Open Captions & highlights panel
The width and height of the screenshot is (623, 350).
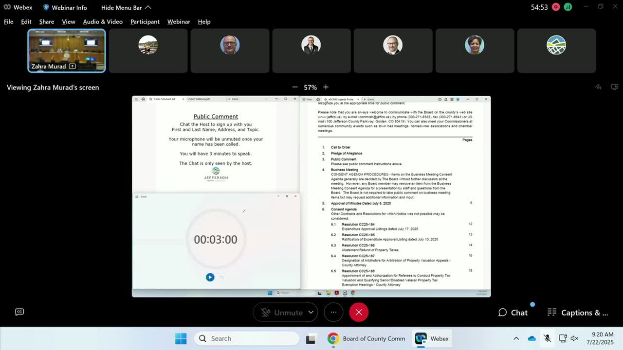click(578, 313)
